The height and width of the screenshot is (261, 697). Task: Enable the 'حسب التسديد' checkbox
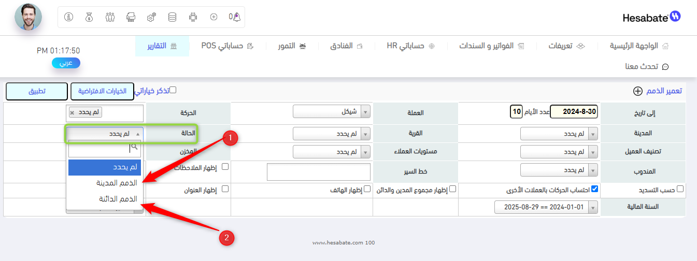coord(680,189)
